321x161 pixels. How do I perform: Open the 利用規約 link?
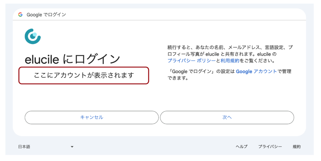230,61
